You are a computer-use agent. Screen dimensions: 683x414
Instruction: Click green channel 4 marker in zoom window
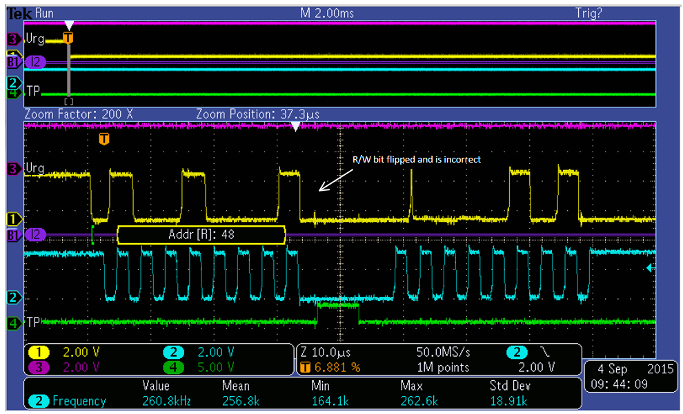[x=14, y=323]
